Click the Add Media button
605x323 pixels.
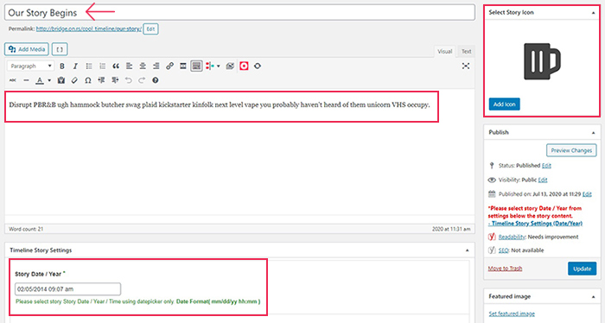point(27,49)
